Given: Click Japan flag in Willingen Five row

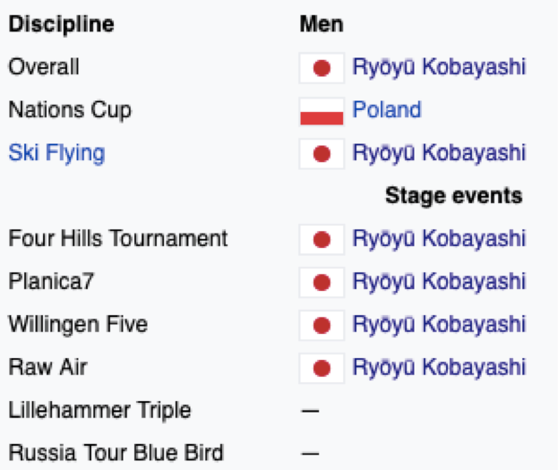Looking at the screenshot, I should (x=322, y=325).
